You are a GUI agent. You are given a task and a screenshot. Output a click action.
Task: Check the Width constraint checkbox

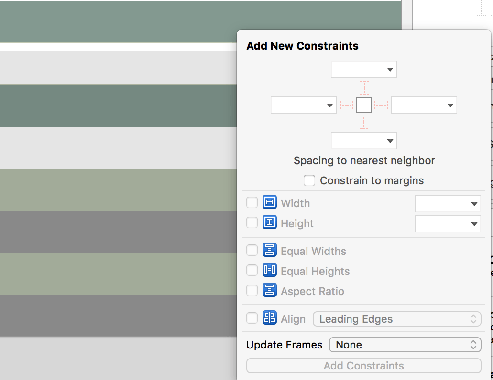point(252,202)
